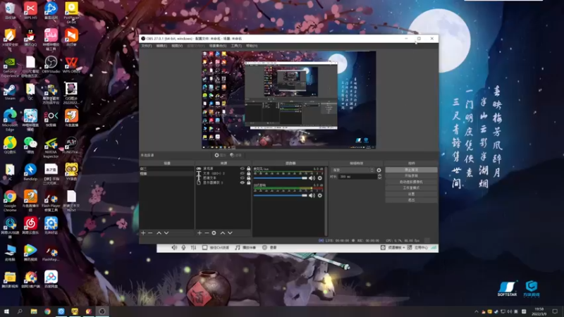Click the music note 播放伴奏 icon below OBS

pyautogui.click(x=238, y=248)
